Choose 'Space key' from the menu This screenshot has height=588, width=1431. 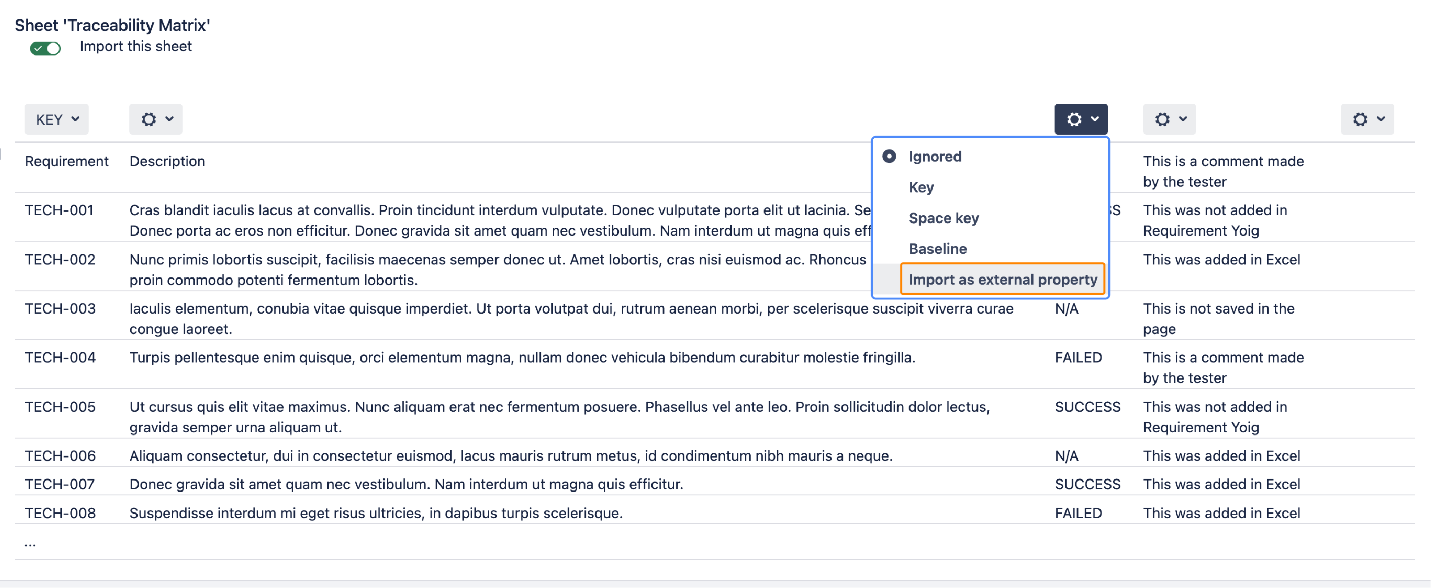coord(943,218)
